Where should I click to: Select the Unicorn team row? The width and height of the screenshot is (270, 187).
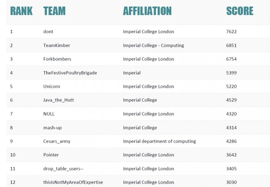(x=52, y=87)
